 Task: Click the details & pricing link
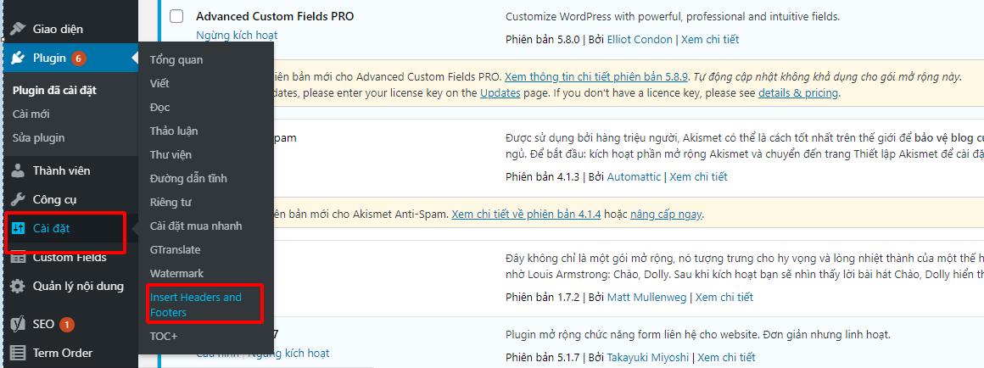[x=797, y=92]
